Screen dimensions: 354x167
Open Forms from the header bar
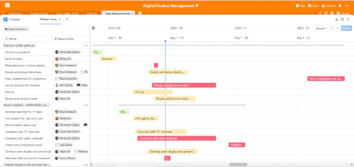(x=313, y=6)
